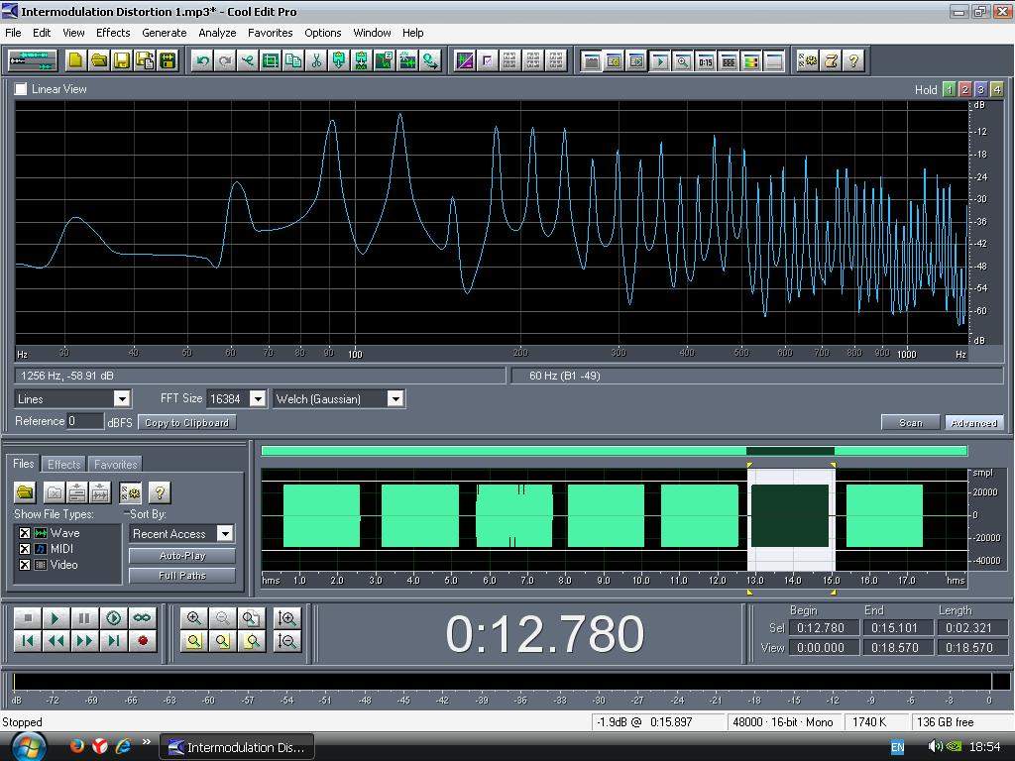Click the Scan button
Viewport: 1015px width, 761px height.
(911, 422)
